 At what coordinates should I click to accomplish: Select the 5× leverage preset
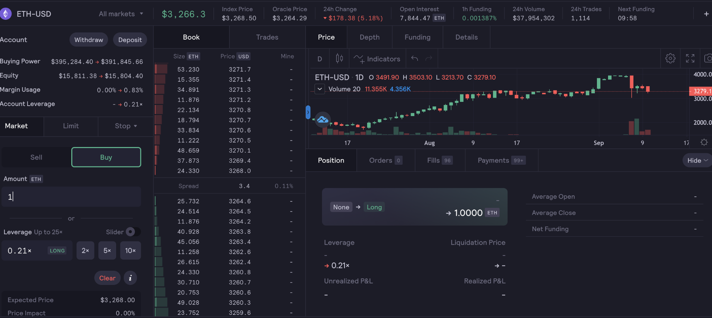tap(107, 251)
